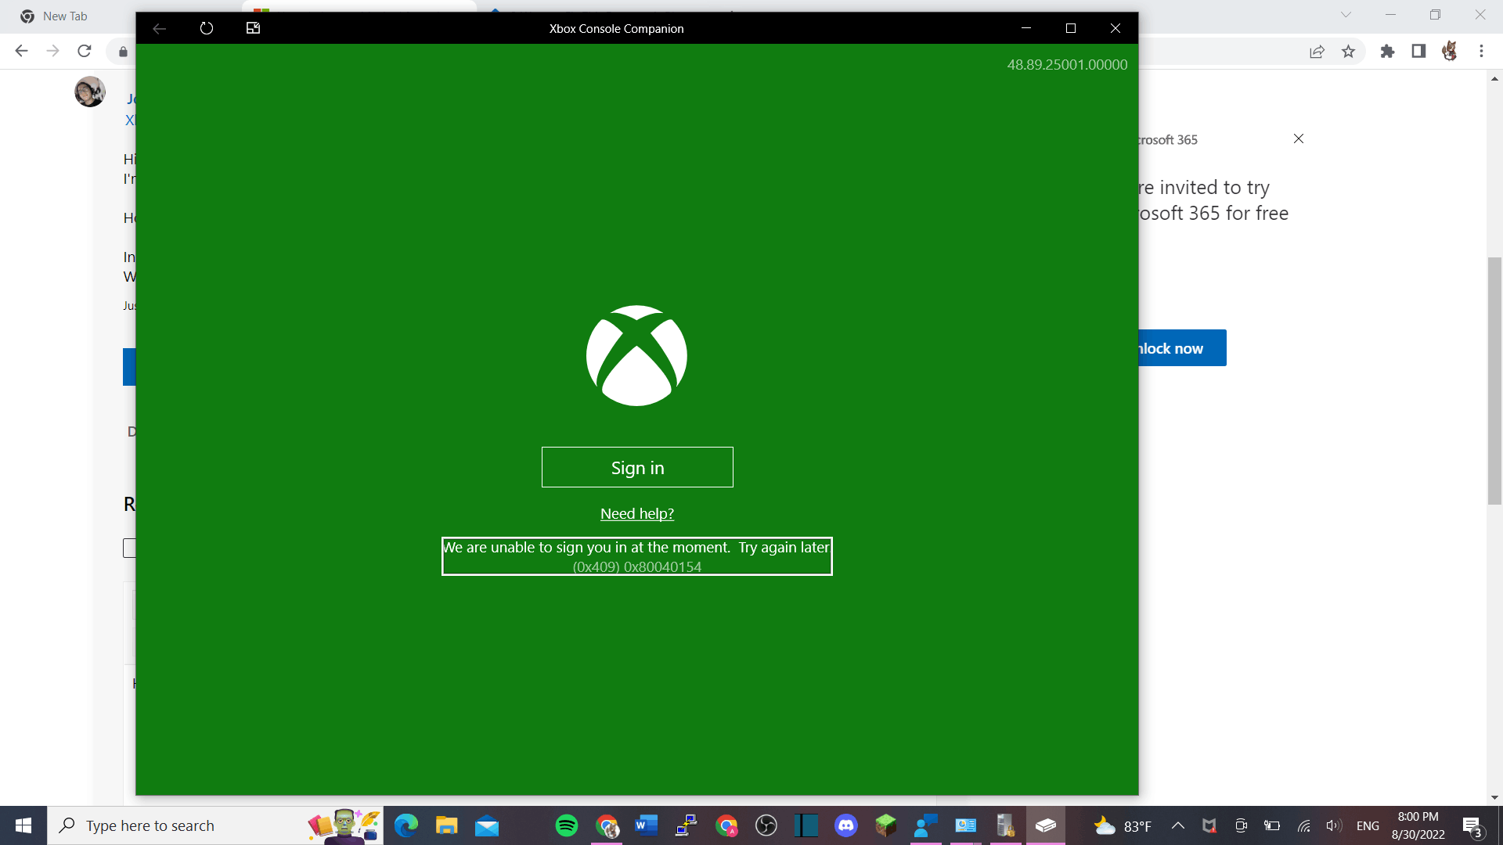This screenshot has height=845, width=1503.
Task: Close the Xbox Console Companion window
Action: coord(1116,28)
